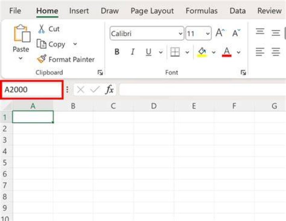Apply yellow fill color bucket
This screenshot has height=221, width=286.
202,52
